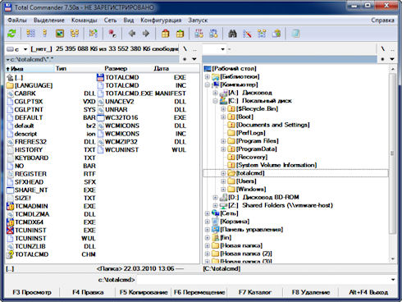Click the F5 Копирование button
Image resolution: width=402 pixels, height=302 pixels.
tap(144, 292)
